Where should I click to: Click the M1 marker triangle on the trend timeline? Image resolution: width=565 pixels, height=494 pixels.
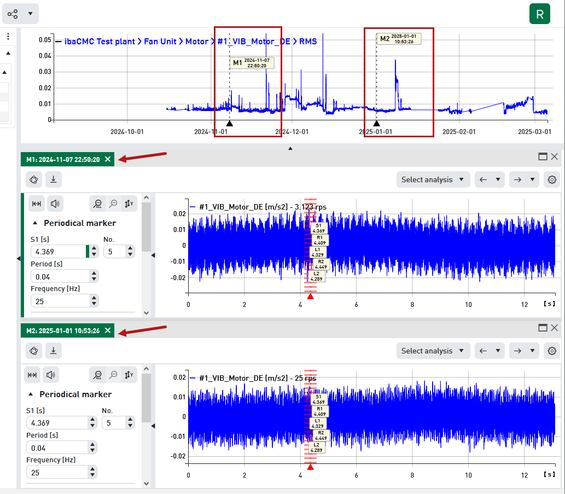pyautogui.click(x=229, y=124)
